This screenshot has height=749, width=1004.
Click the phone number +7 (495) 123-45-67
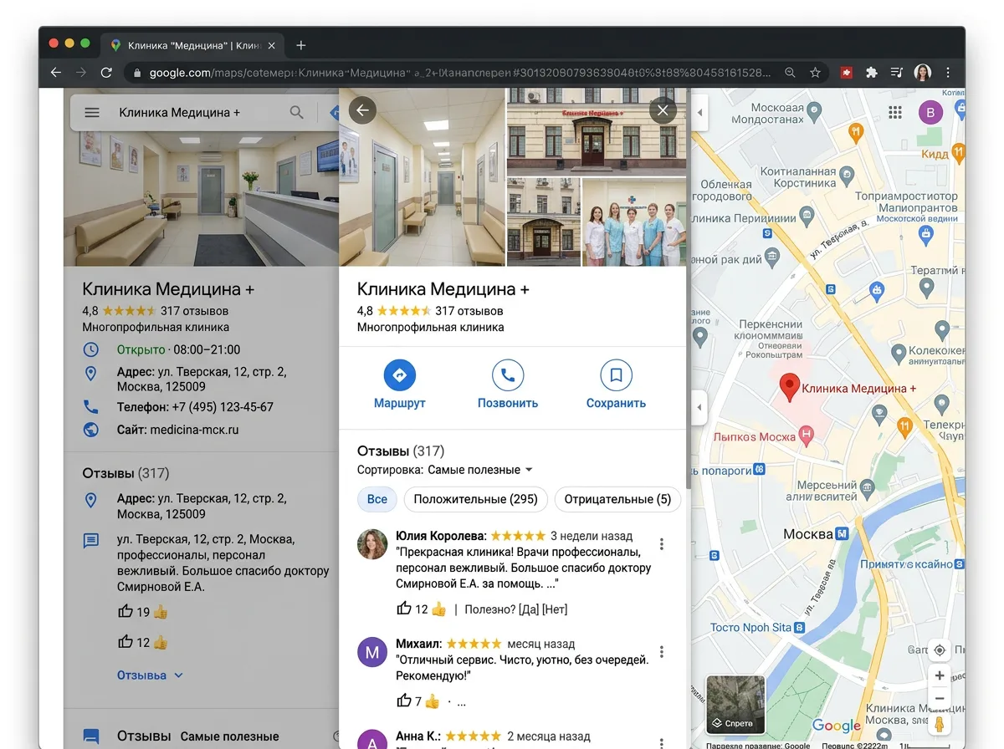click(x=223, y=407)
